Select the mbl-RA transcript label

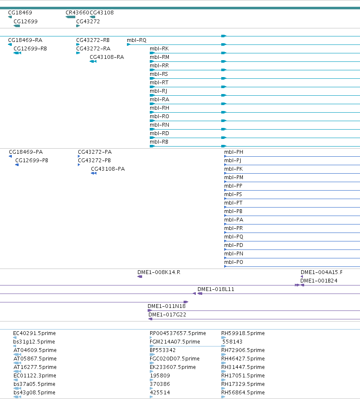pyautogui.click(x=159, y=99)
